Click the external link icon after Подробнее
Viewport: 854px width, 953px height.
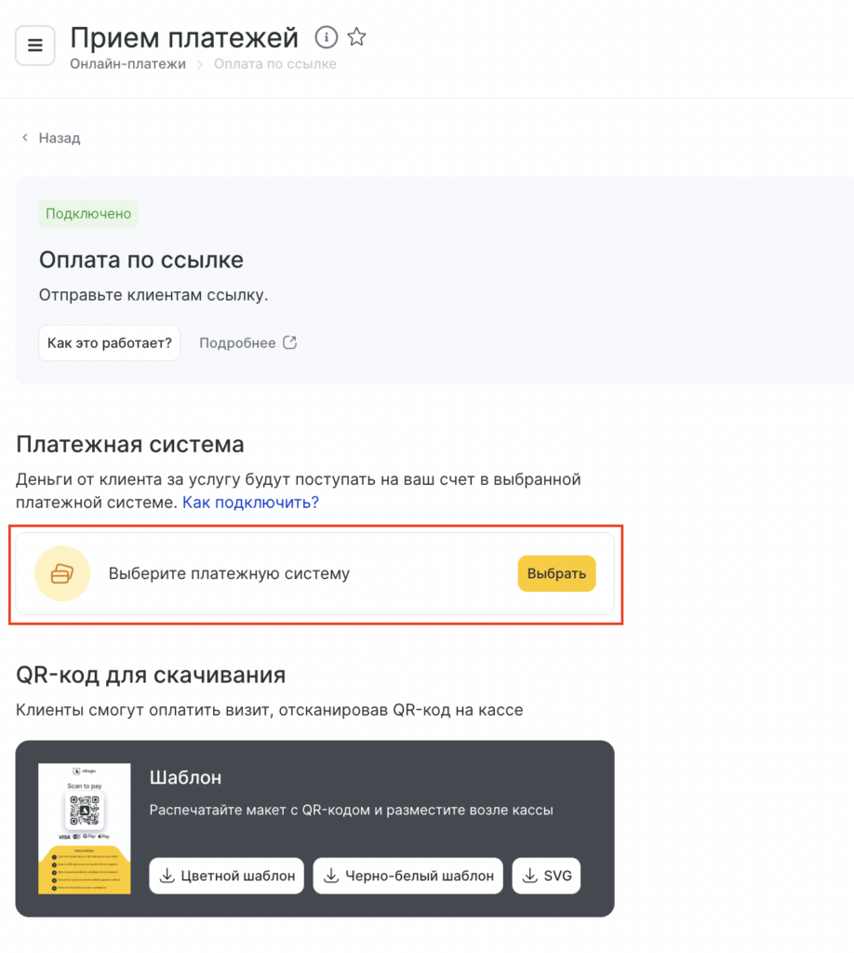(290, 342)
